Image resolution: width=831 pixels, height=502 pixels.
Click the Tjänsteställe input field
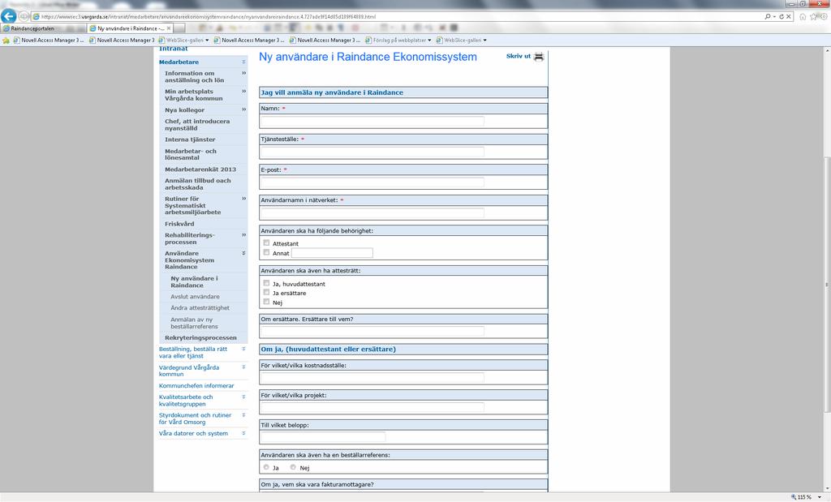point(372,152)
